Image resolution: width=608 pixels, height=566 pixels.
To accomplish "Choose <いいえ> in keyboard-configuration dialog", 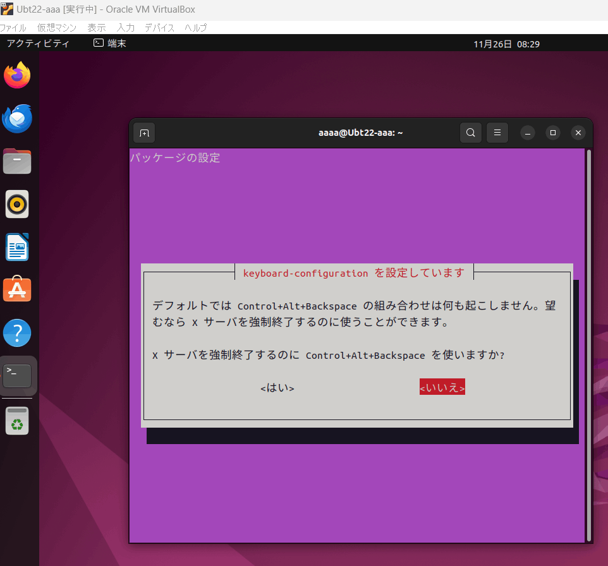I will coord(442,387).
